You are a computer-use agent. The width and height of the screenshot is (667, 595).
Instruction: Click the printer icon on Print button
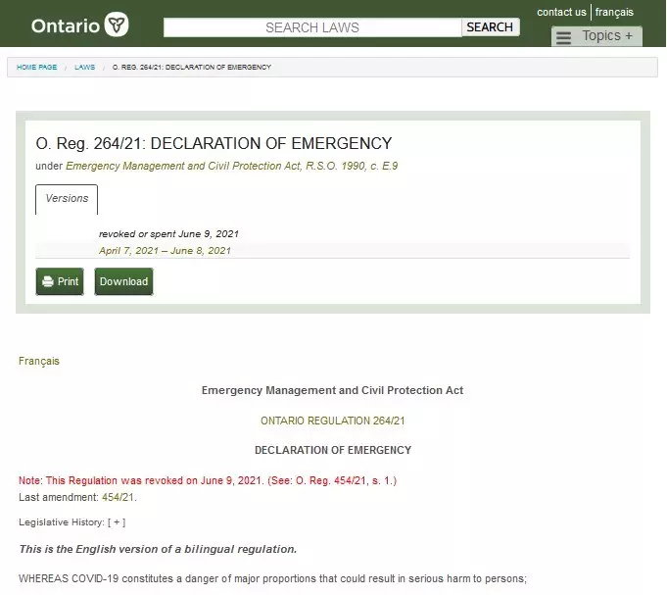(x=48, y=281)
